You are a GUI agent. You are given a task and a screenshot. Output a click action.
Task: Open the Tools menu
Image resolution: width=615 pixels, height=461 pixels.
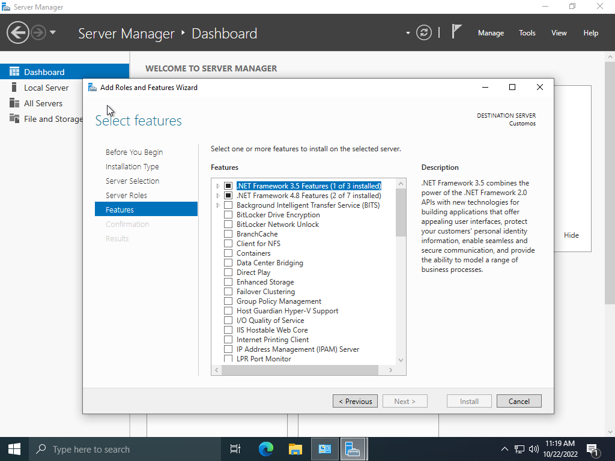click(x=527, y=33)
